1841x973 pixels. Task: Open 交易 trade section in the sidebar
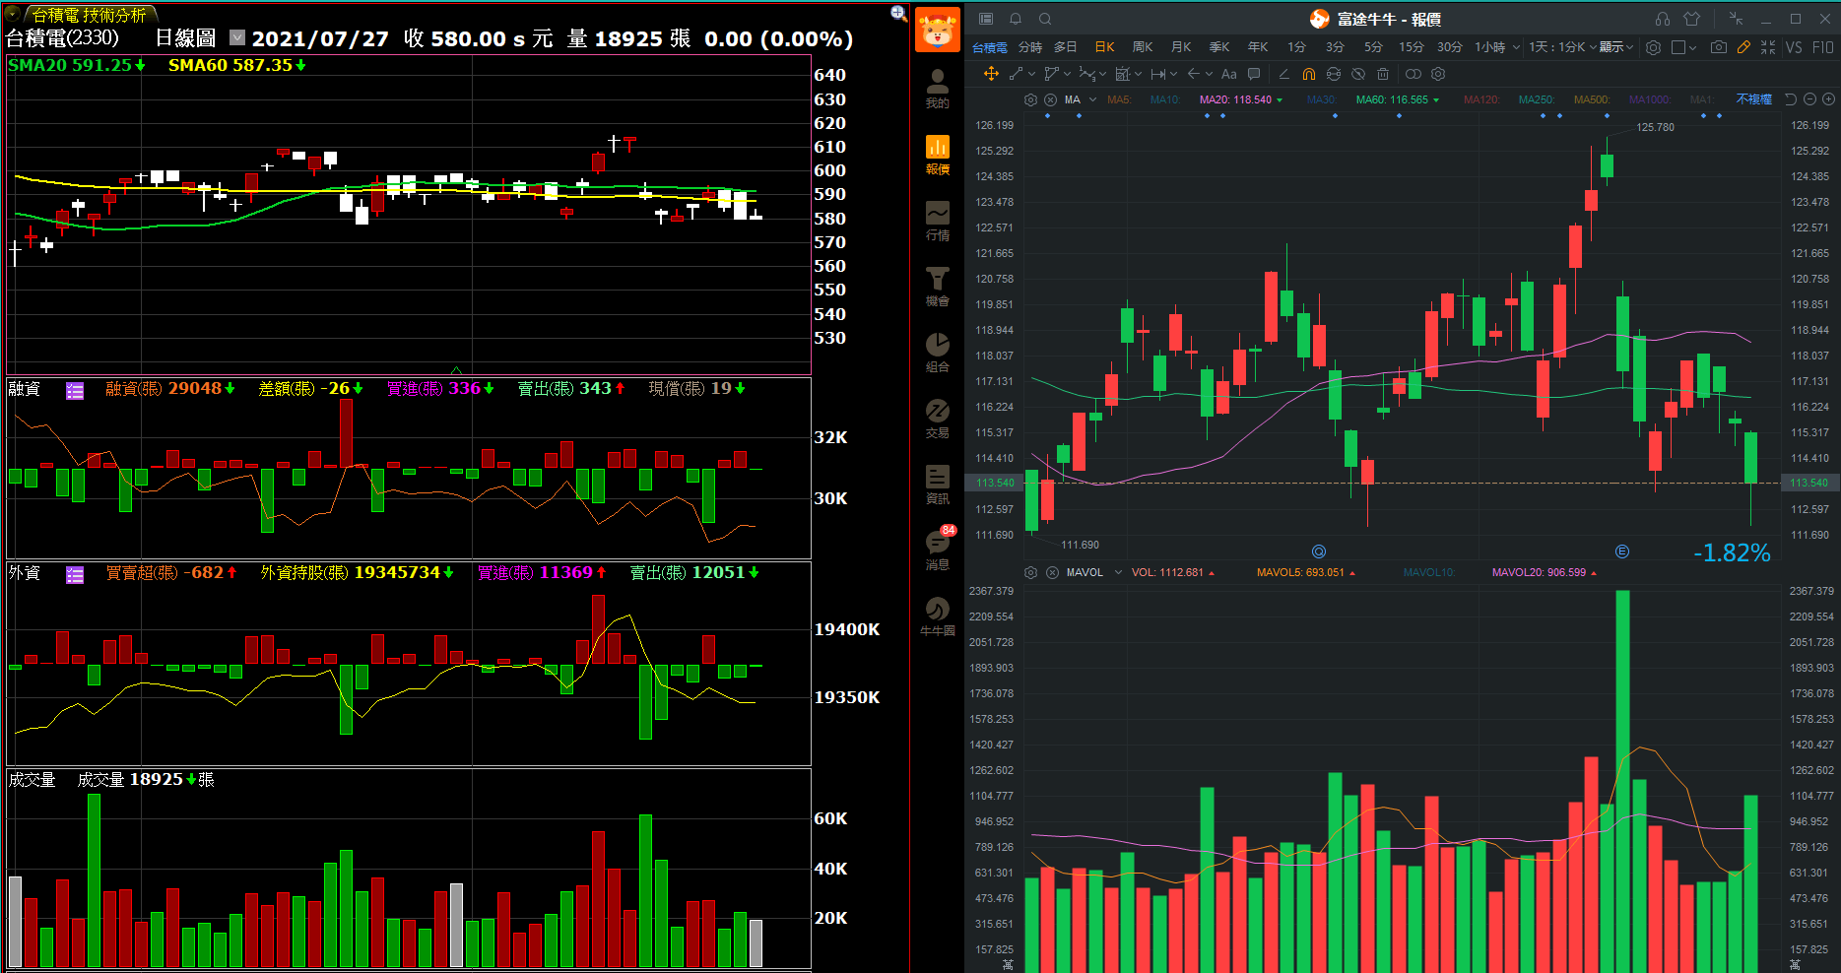pos(937,419)
